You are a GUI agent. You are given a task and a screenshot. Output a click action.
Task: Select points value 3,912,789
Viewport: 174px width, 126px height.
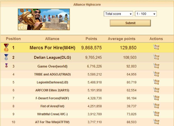pos(95,114)
